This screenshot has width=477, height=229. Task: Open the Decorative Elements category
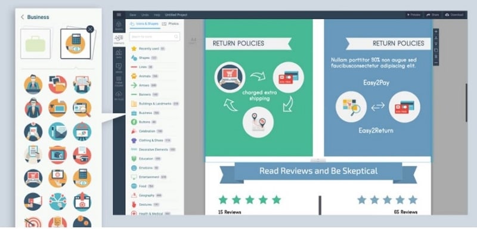point(154,150)
